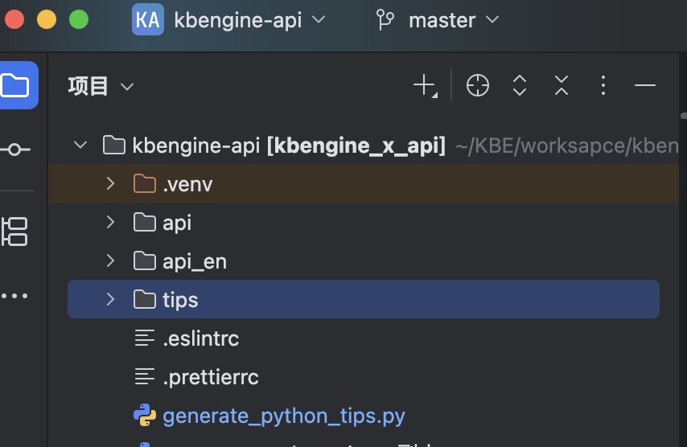This screenshot has height=447, width=687.
Task: Open the generate_python_tips.py file
Action: tap(283, 416)
